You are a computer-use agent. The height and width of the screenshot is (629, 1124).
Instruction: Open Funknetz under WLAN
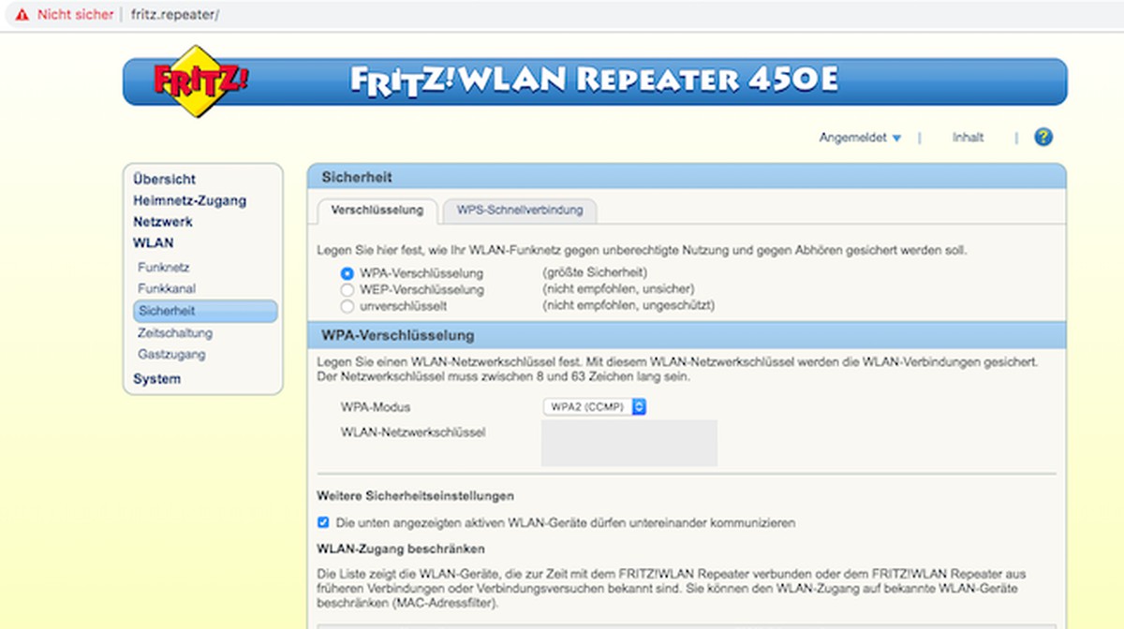pyautogui.click(x=164, y=267)
